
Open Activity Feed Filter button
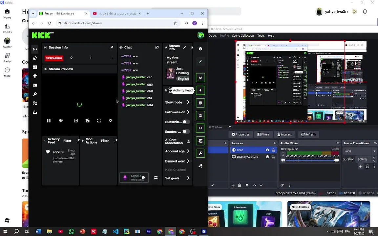67,141
